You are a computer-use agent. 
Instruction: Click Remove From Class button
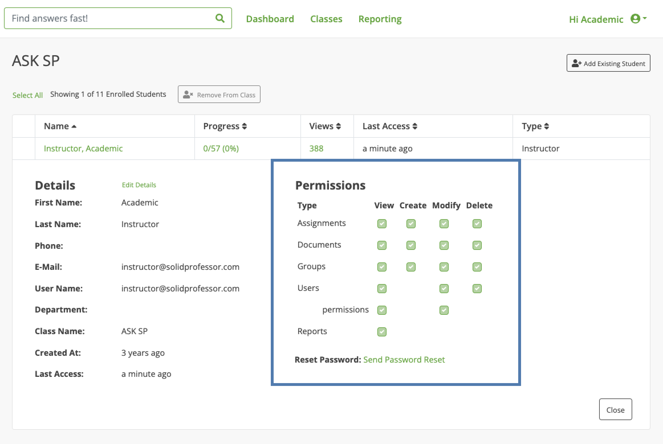pos(219,94)
